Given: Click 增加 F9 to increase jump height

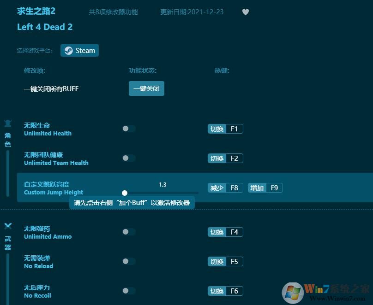Looking at the screenshot, I should point(265,188).
